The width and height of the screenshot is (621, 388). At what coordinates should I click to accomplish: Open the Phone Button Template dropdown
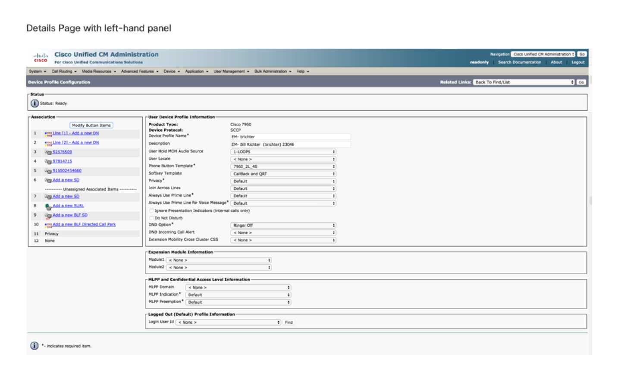283,166
